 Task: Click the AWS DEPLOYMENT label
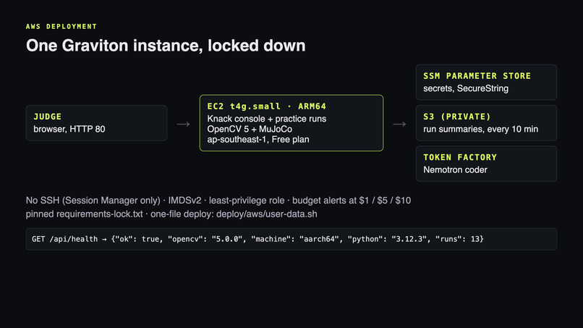[61, 27]
